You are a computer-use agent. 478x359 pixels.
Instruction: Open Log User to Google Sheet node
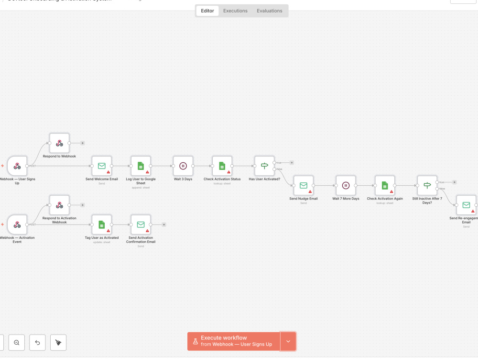coord(141,166)
